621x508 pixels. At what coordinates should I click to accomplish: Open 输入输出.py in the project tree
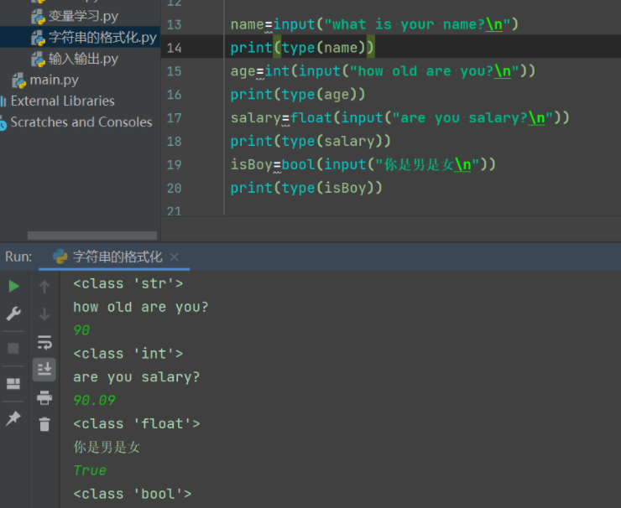tap(84, 59)
